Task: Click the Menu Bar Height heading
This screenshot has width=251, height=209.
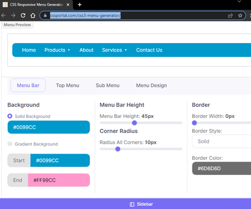Action: click(x=122, y=105)
